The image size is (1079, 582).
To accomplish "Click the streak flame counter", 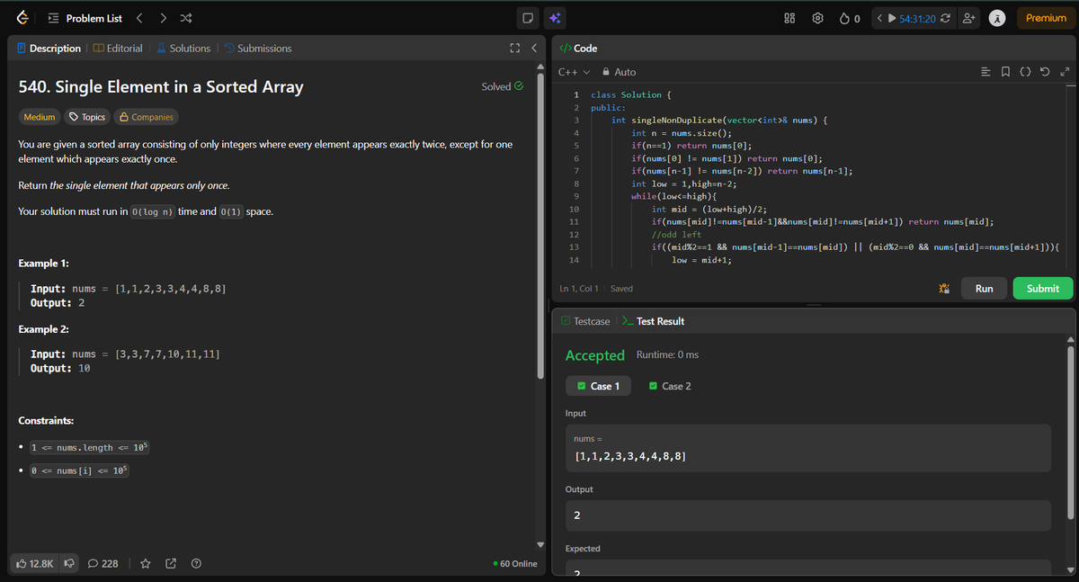I will pos(851,18).
